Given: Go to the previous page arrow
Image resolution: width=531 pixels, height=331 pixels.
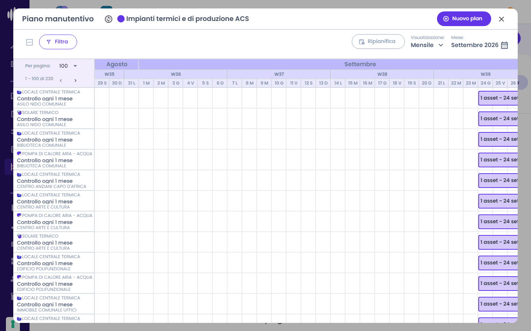Looking at the screenshot, I should coord(61,80).
